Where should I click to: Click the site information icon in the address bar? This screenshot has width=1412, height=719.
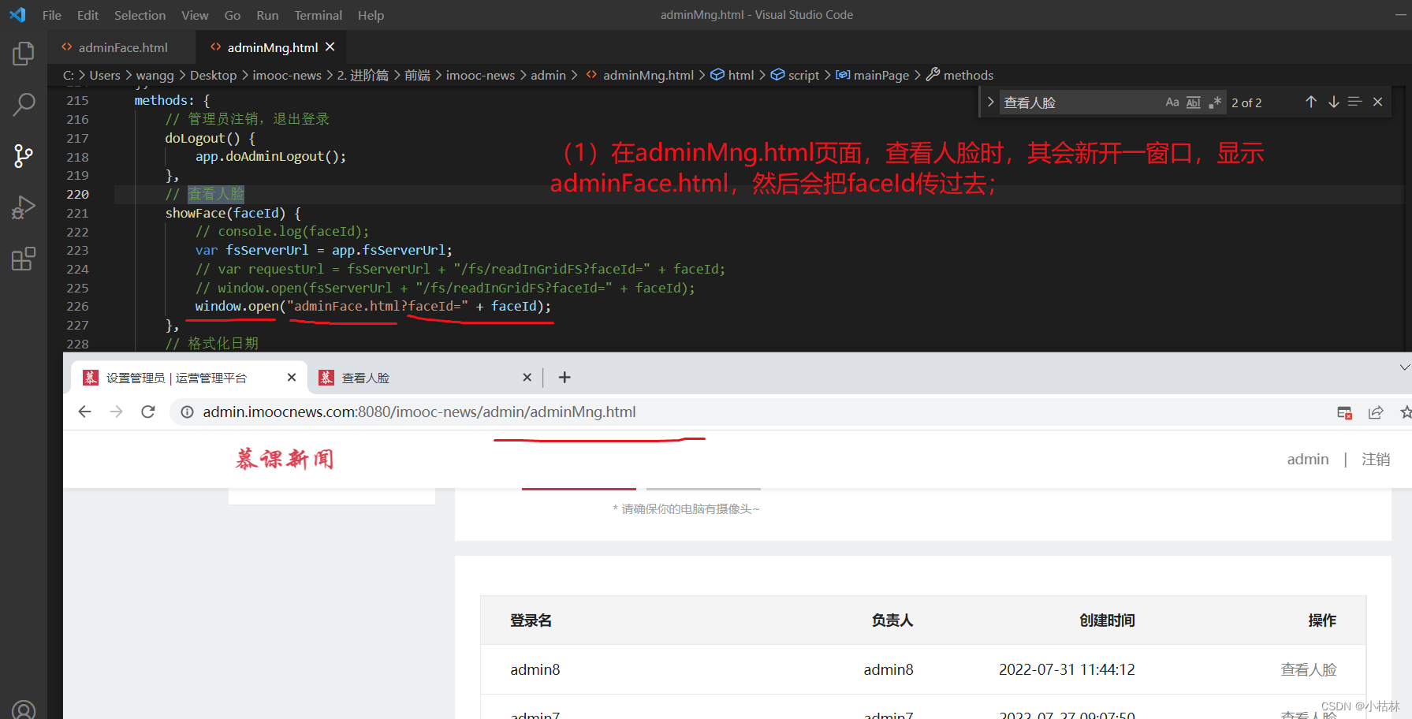click(x=187, y=412)
